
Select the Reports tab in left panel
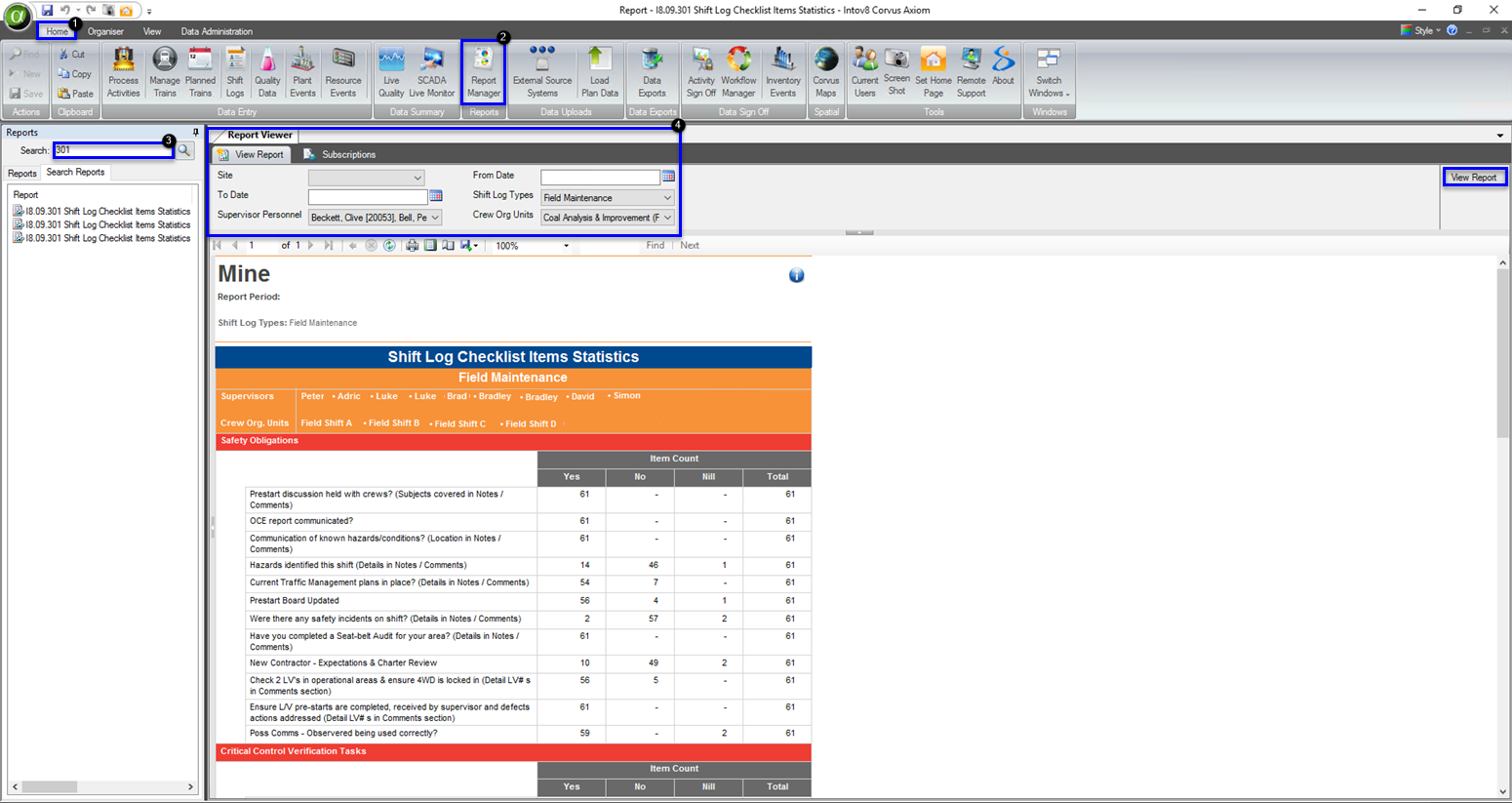pos(21,173)
